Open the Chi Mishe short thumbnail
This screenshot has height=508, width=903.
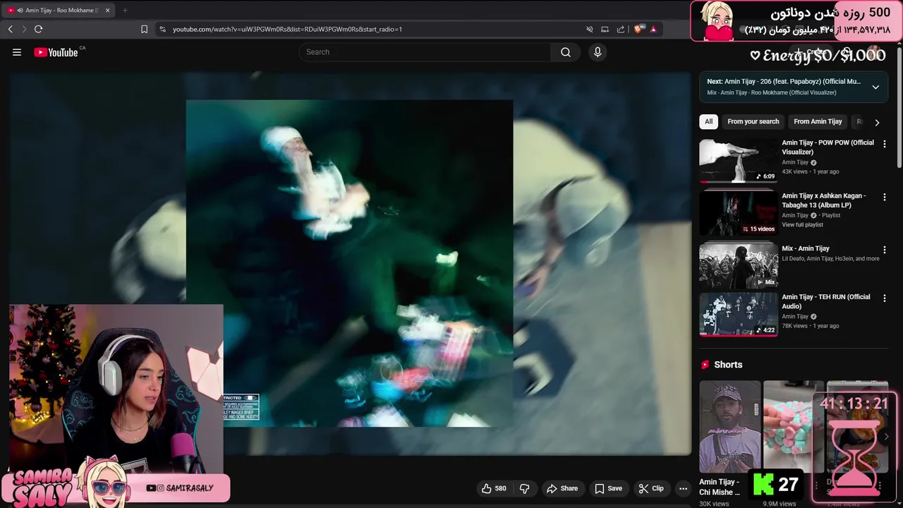tap(729, 427)
